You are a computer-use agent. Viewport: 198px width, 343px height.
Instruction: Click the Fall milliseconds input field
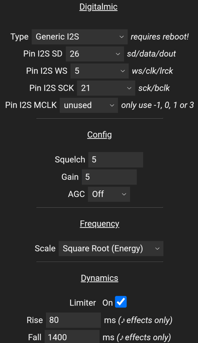72,337
